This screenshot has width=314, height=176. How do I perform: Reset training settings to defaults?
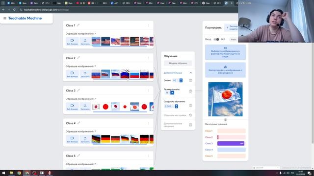coord(178,115)
